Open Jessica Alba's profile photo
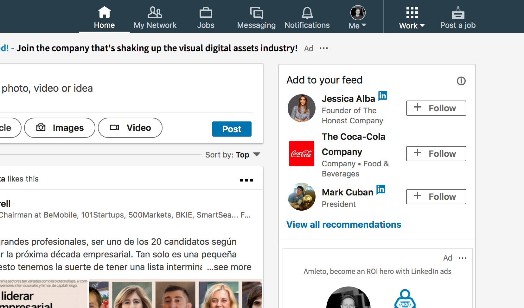Screen dimensions: 524x308 (302, 108)
